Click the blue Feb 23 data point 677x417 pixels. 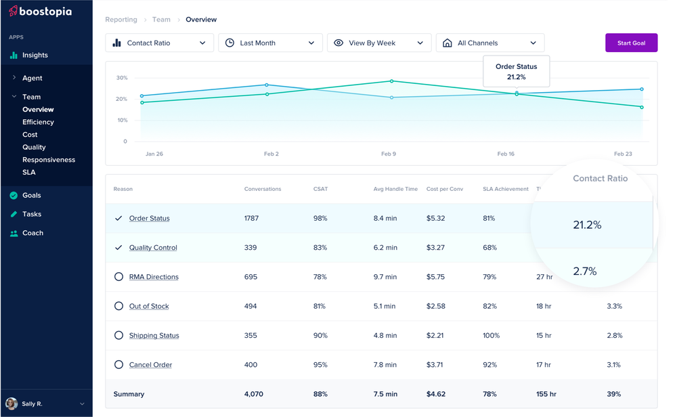click(x=642, y=89)
